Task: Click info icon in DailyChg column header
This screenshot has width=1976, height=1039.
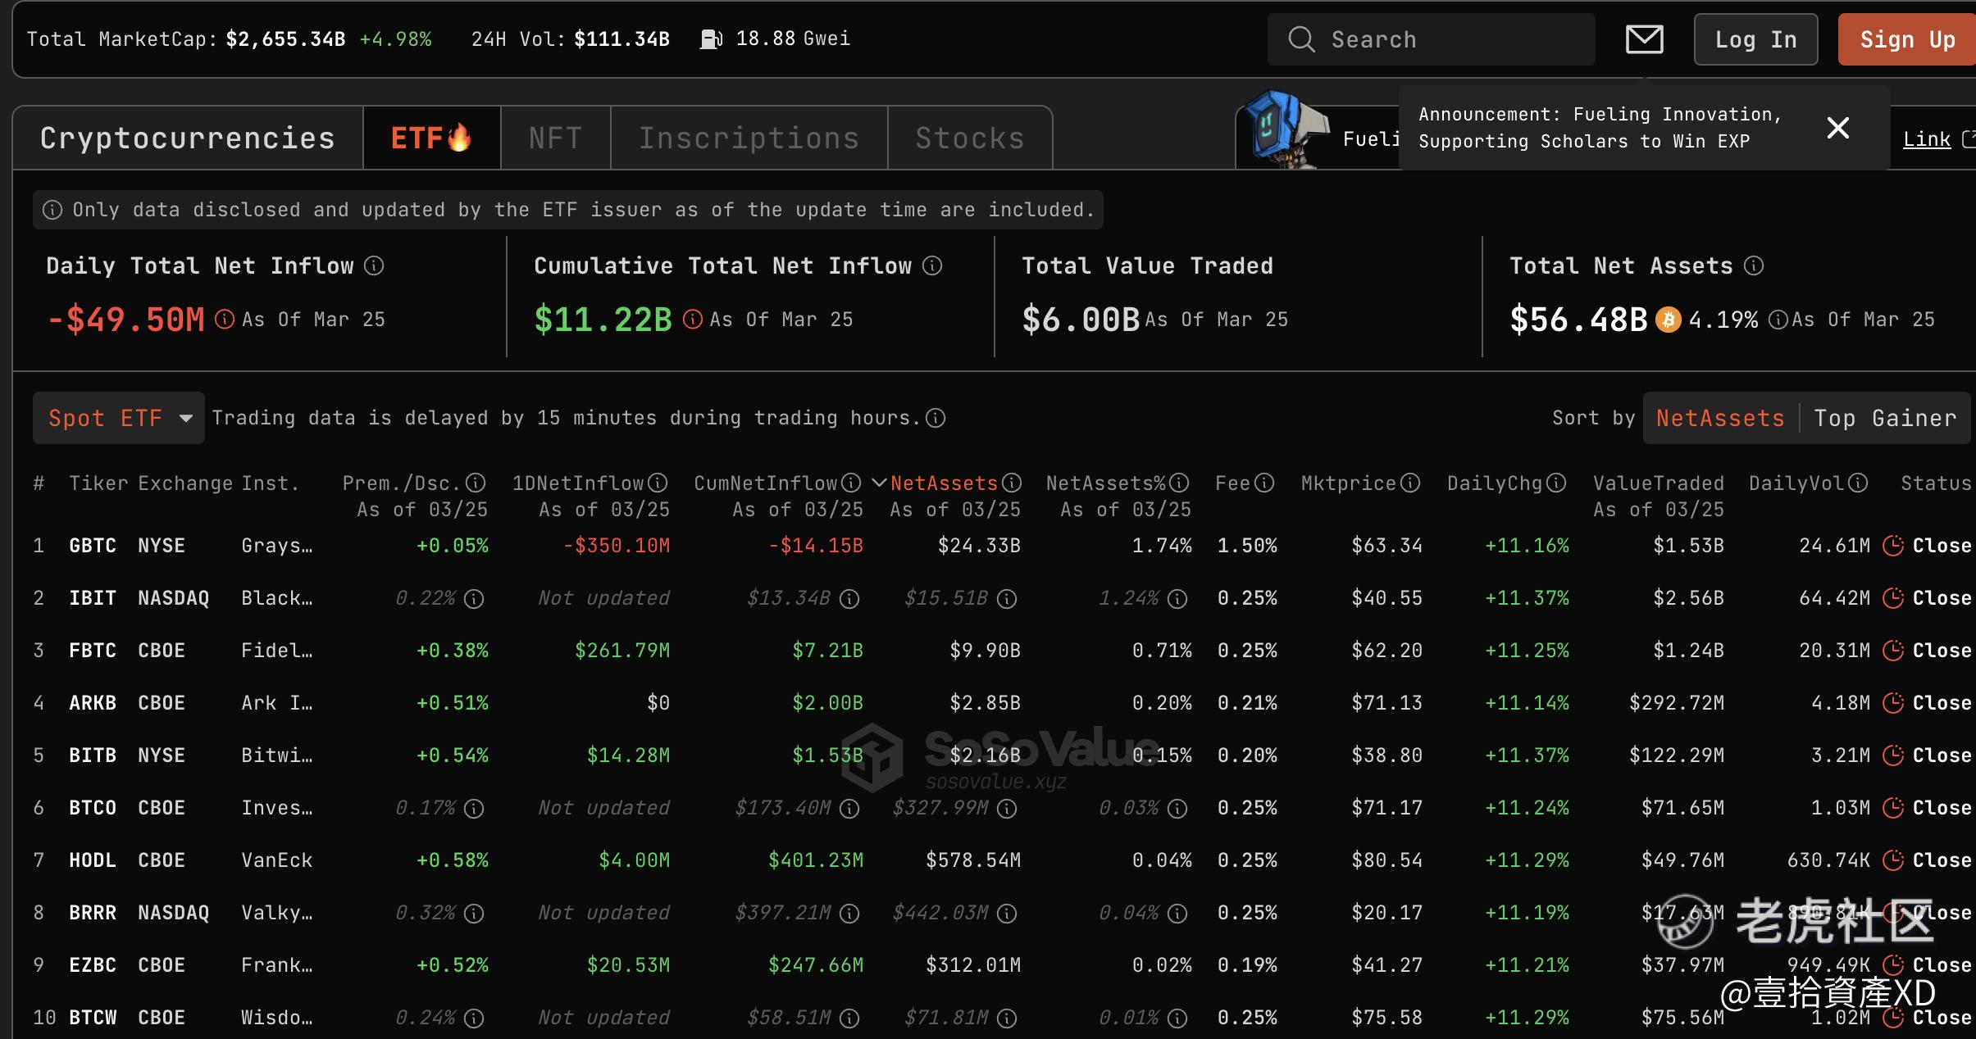Action: point(1556,483)
